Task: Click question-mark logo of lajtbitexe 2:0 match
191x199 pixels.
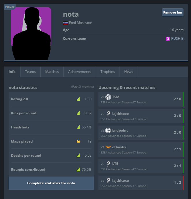Action: 108,114
